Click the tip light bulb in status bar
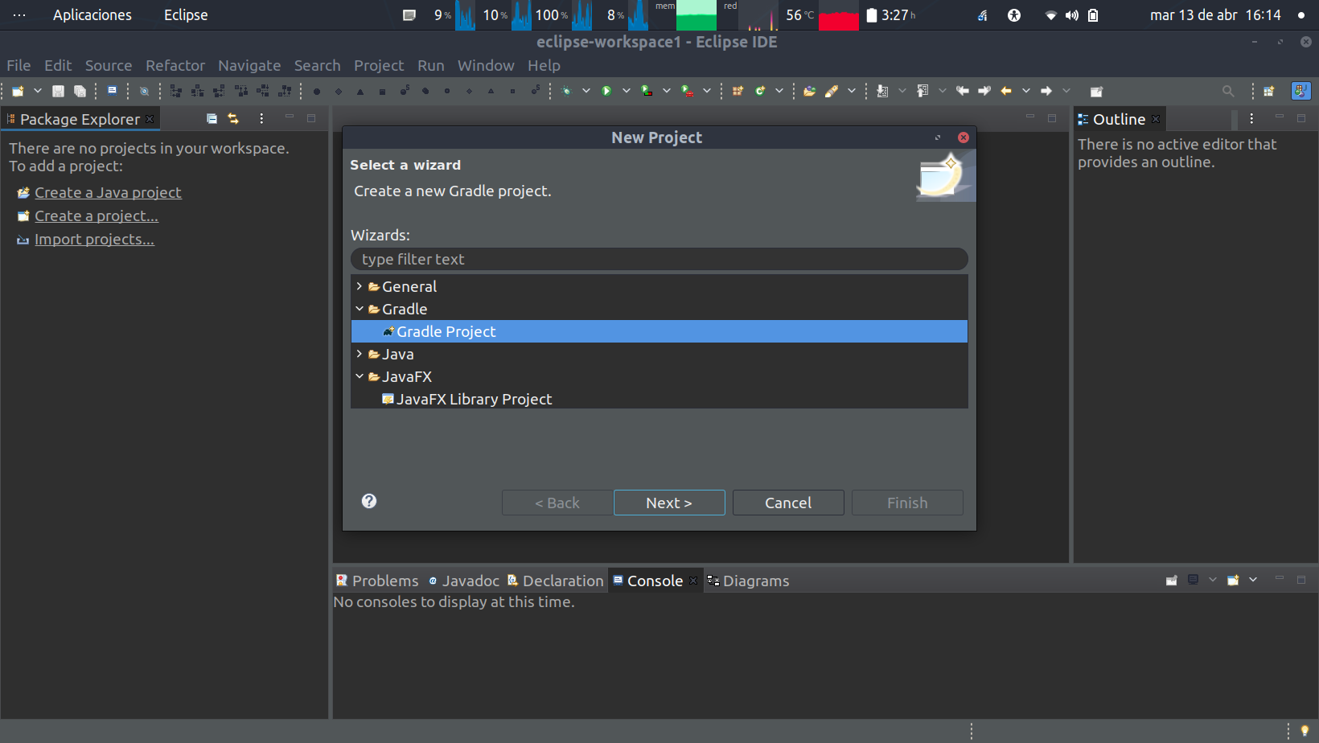This screenshot has height=743, width=1319. (x=1305, y=731)
